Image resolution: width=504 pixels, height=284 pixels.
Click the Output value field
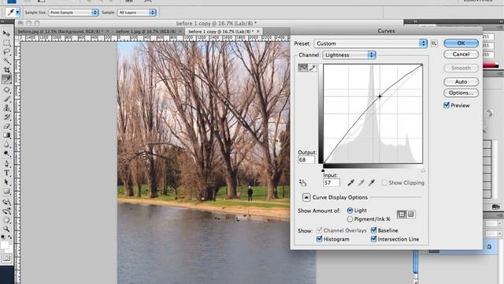tap(306, 159)
